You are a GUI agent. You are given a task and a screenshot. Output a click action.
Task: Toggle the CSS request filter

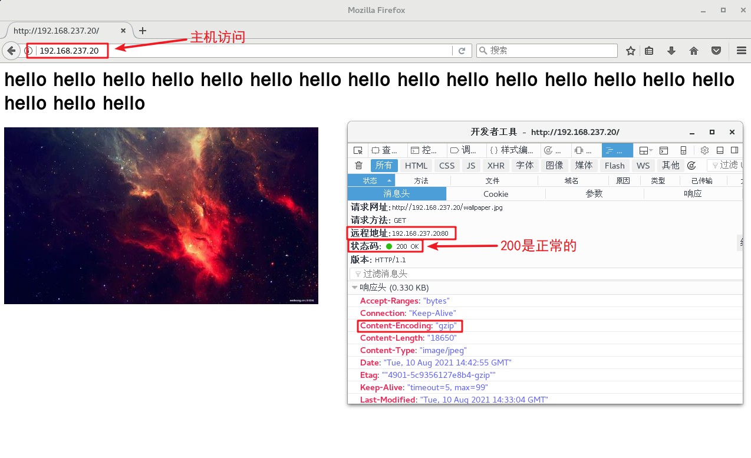(447, 166)
